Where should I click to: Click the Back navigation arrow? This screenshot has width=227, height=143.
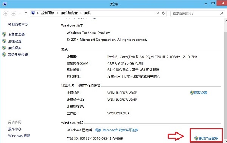click(6, 14)
